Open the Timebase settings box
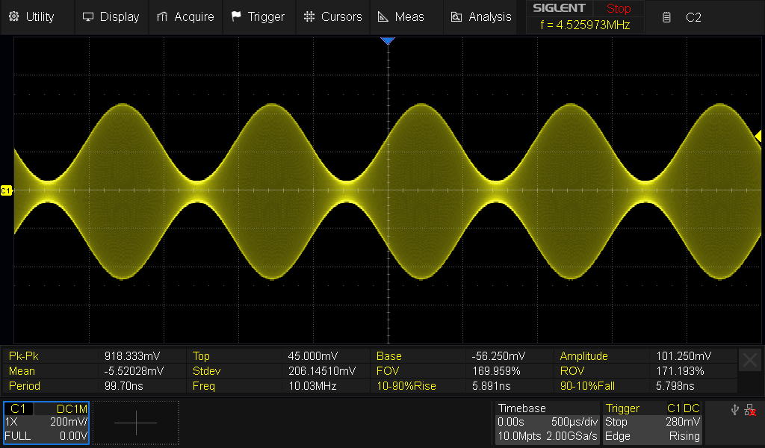 548,423
